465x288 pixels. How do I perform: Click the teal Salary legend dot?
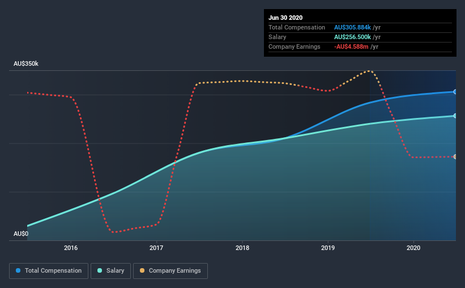point(100,270)
